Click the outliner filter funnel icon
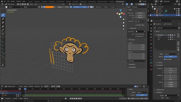 [x=175, y=4]
